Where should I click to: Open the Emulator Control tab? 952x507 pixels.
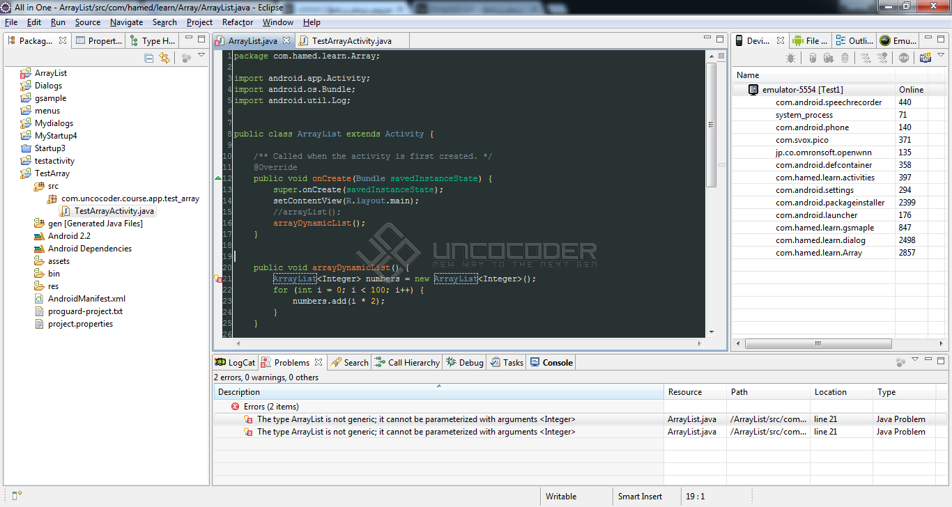tap(898, 40)
